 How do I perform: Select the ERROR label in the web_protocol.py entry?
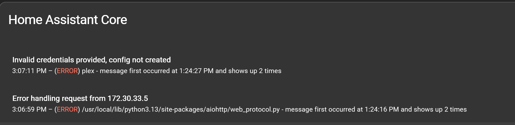pos(67,109)
